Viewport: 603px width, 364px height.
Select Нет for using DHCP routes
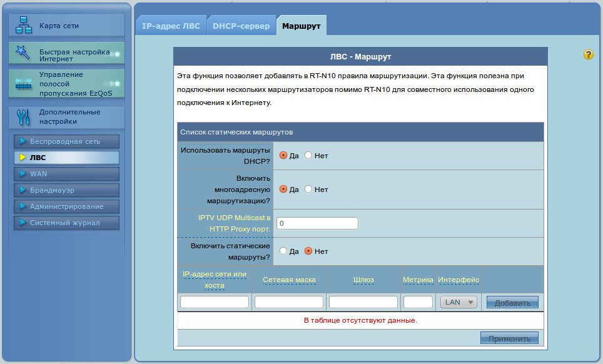pos(308,156)
